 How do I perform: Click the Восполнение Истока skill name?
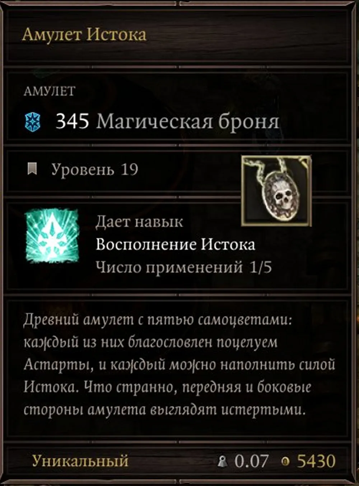pyautogui.click(x=176, y=245)
